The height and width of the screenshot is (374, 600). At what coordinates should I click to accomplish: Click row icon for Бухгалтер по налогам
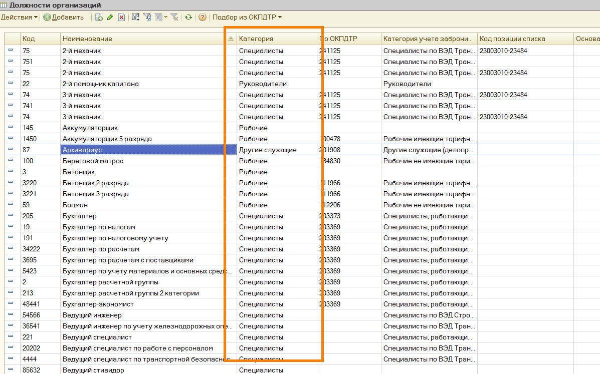(11, 226)
